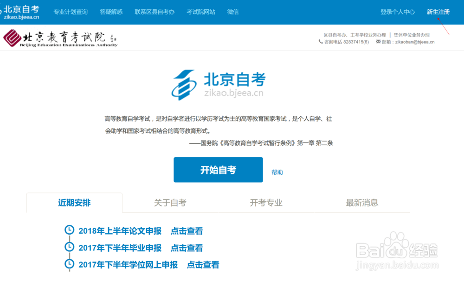Click the clock icon beside 2017年下半年学位网上申报
Screen dimensions: 464x281
(69, 263)
